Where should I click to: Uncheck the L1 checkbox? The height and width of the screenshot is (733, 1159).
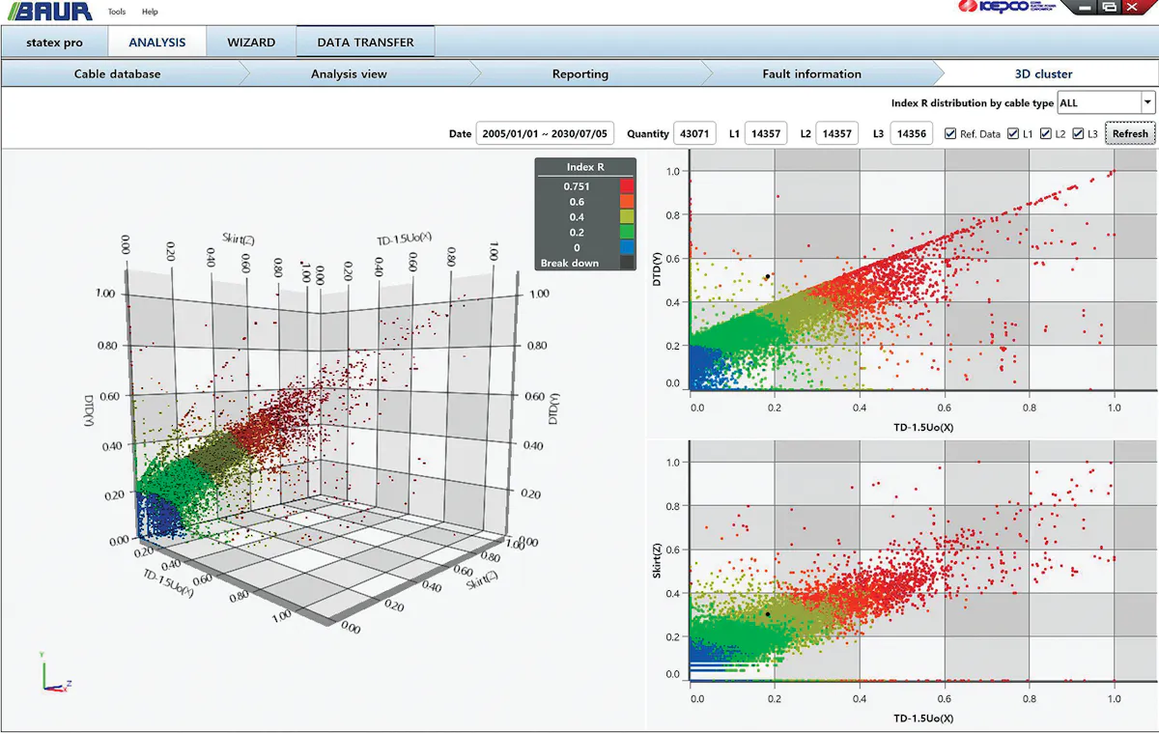tap(1013, 133)
